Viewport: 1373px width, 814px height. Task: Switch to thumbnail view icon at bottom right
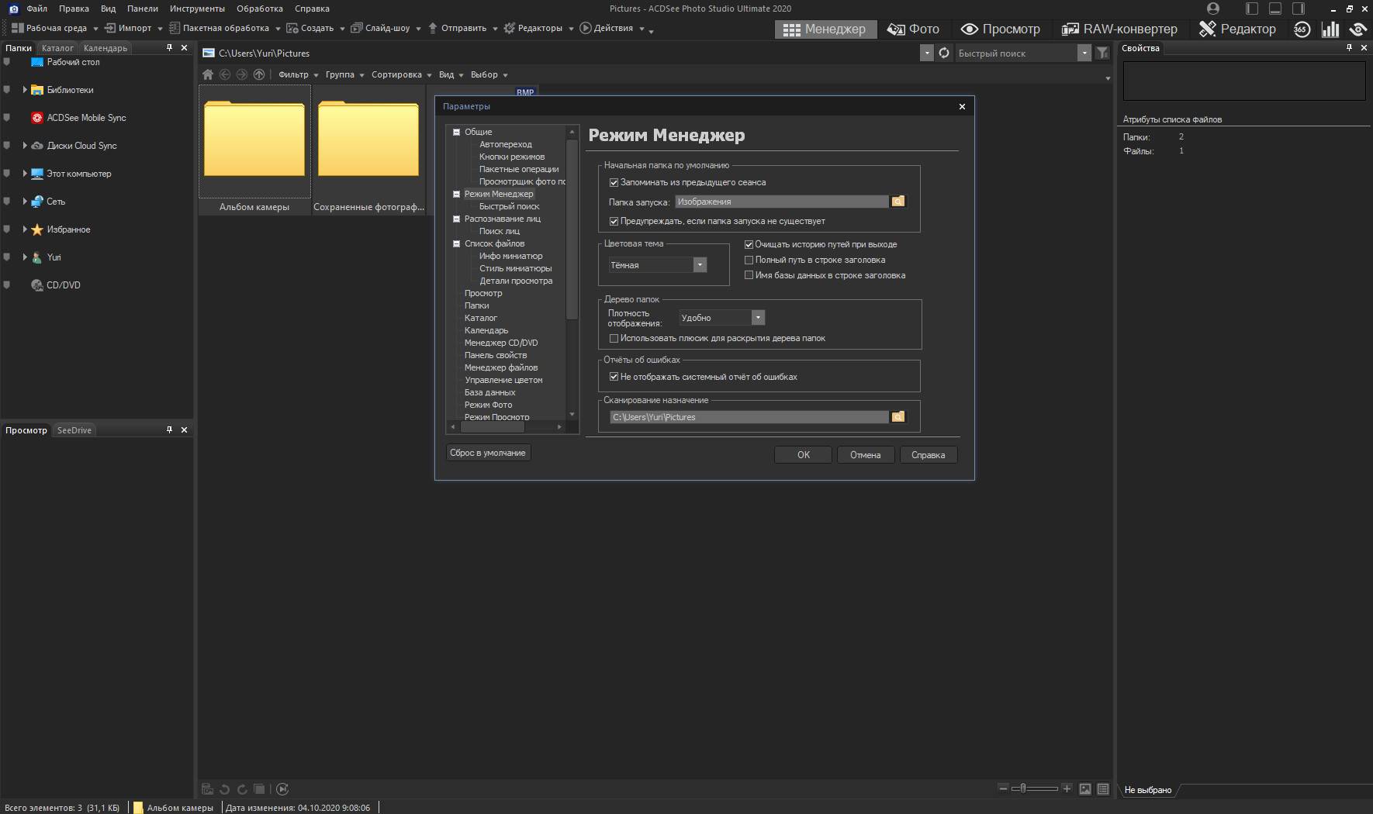point(1085,789)
